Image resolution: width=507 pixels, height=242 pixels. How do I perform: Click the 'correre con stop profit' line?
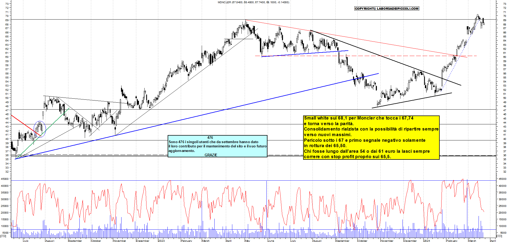347,157
